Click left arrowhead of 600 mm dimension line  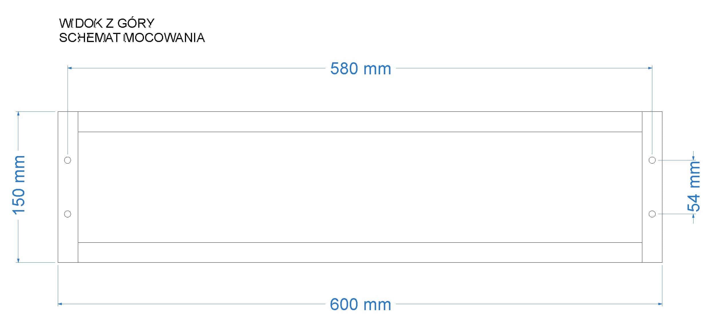(x=60, y=304)
